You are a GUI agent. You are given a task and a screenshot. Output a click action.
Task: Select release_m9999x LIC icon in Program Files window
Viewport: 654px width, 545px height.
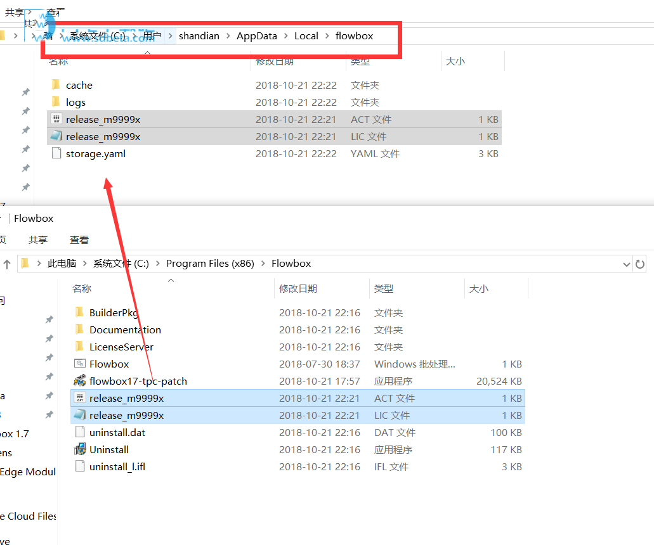pos(80,415)
